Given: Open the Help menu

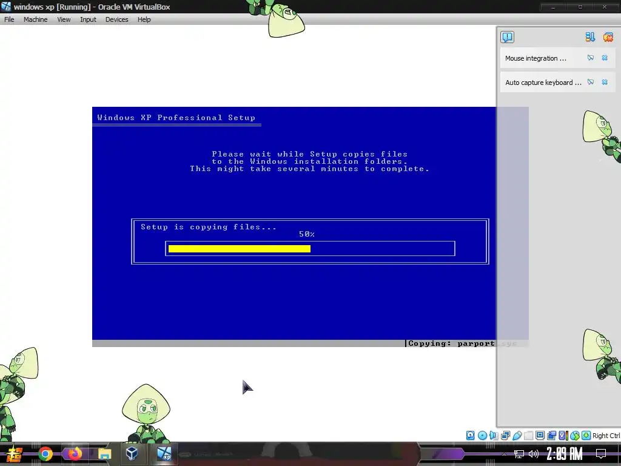Looking at the screenshot, I should [144, 19].
